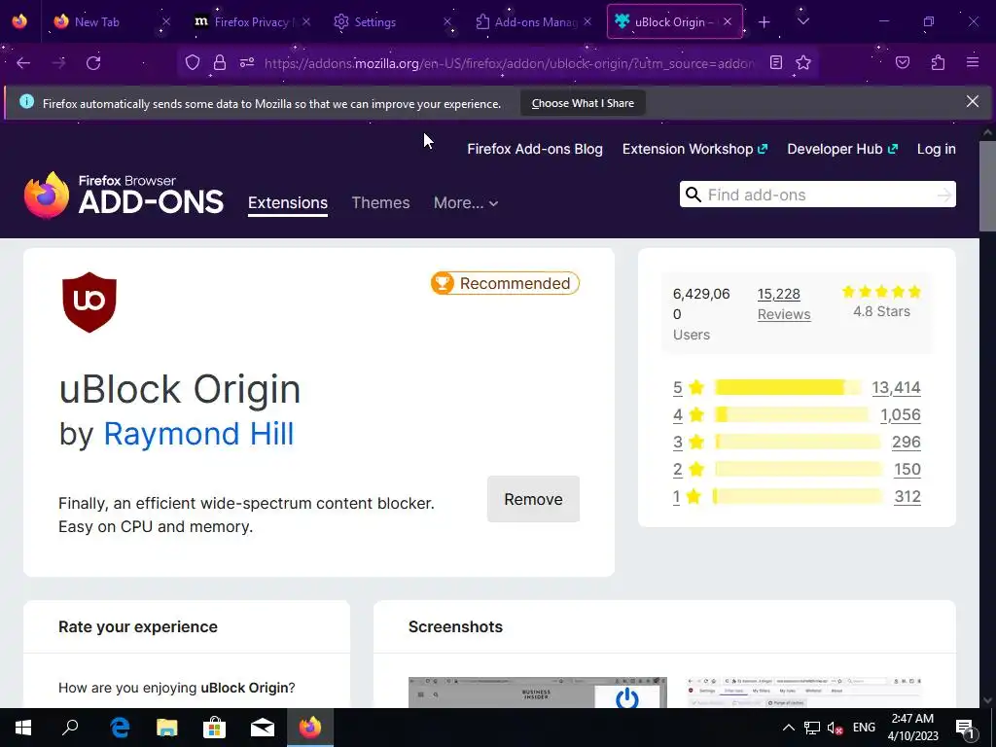Viewport: 996px width, 747px height.
Task: Switch to the Add-ons Manager tab
Action: pyautogui.click(x=536, y=21)
